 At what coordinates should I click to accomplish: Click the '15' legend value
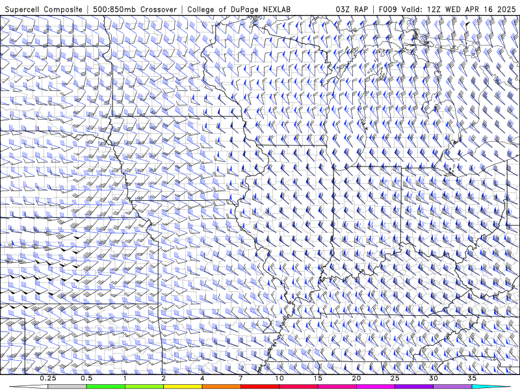coord(318,378)
